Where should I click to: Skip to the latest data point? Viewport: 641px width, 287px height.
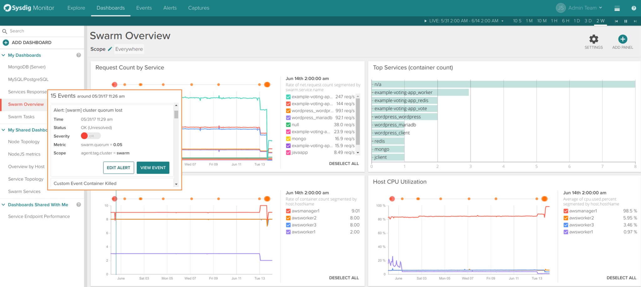(x=635, y=21)
